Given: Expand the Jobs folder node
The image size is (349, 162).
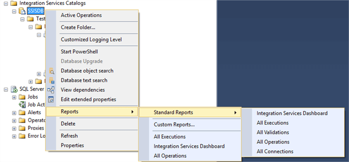Looking at the screenshot, I should tap(14, 97).
